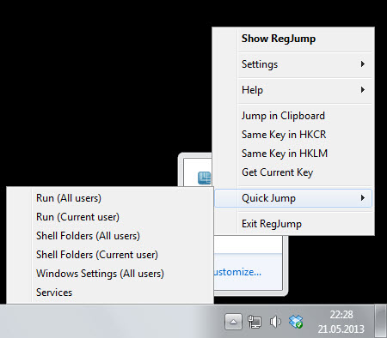Choose Jump in Clipboard
This screenshot has width=387, height=338.
point(293,116)
